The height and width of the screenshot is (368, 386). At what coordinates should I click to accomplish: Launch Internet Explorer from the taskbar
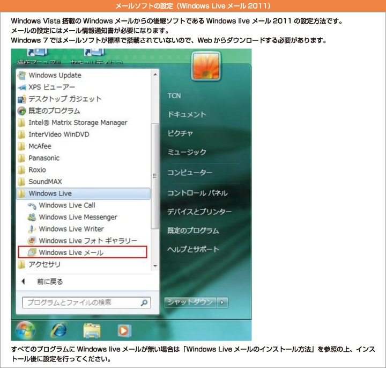[x=58, y=330]
